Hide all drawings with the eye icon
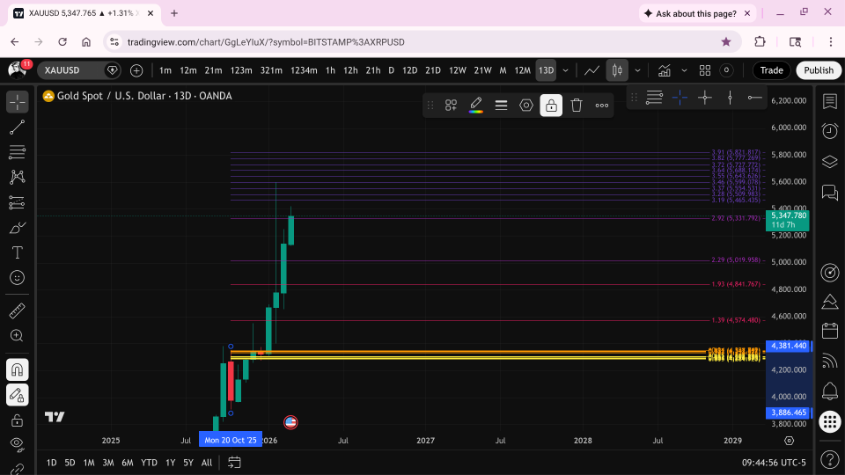Viewport: 845px width, 475px height. (x=18, y=443)
